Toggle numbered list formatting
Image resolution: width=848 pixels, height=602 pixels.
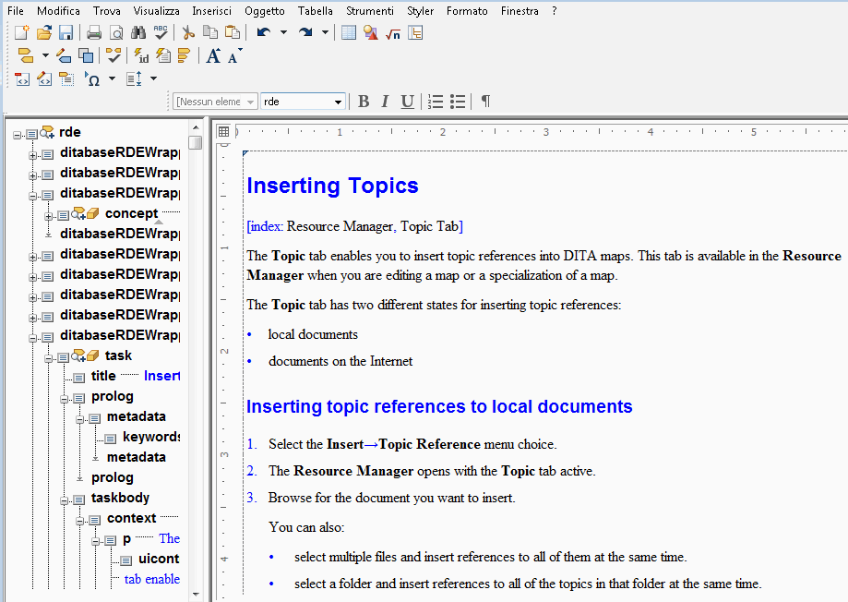coord(436,102)
